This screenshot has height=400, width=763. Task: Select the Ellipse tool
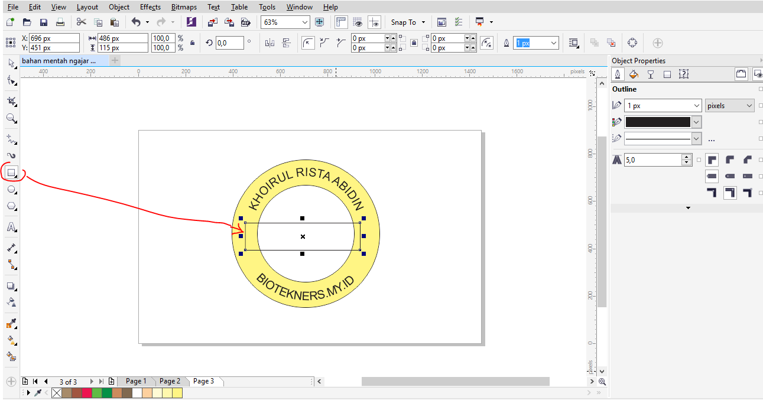(x=11, y=190)
